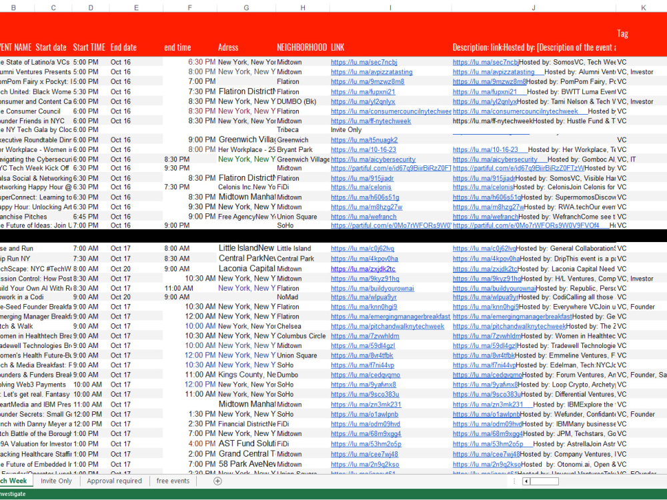
Task: Open link https://lu.ma/wefranch in LINK column
Action: click(x=364, y=217)
